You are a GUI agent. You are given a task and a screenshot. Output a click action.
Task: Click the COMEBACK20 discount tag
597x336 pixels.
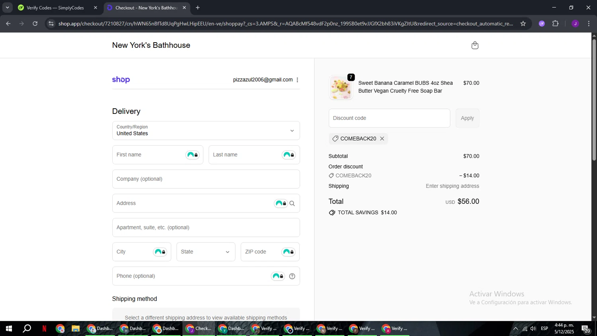pos(358,139)
